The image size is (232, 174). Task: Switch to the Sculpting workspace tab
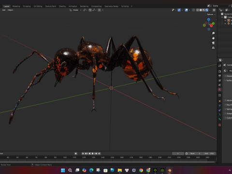pyautogui.click(x=27, y=6)
